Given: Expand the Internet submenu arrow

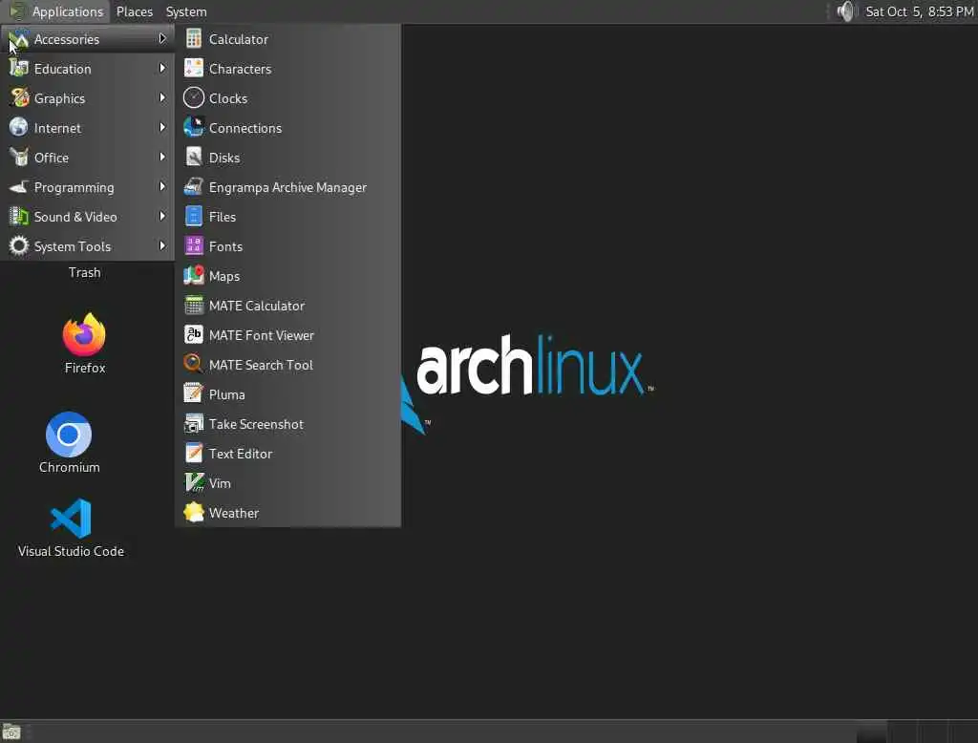Looking at the screenshot, I should point(162,127).
